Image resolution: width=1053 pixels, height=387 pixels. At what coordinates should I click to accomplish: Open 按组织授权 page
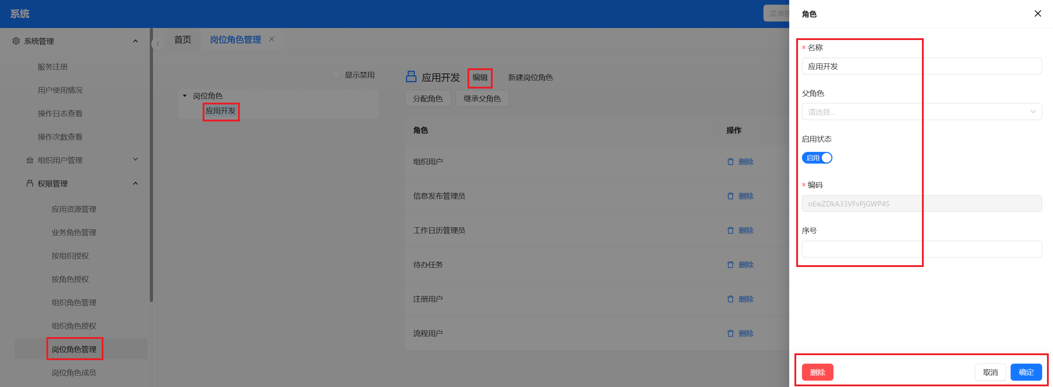[x=70, y=255]
